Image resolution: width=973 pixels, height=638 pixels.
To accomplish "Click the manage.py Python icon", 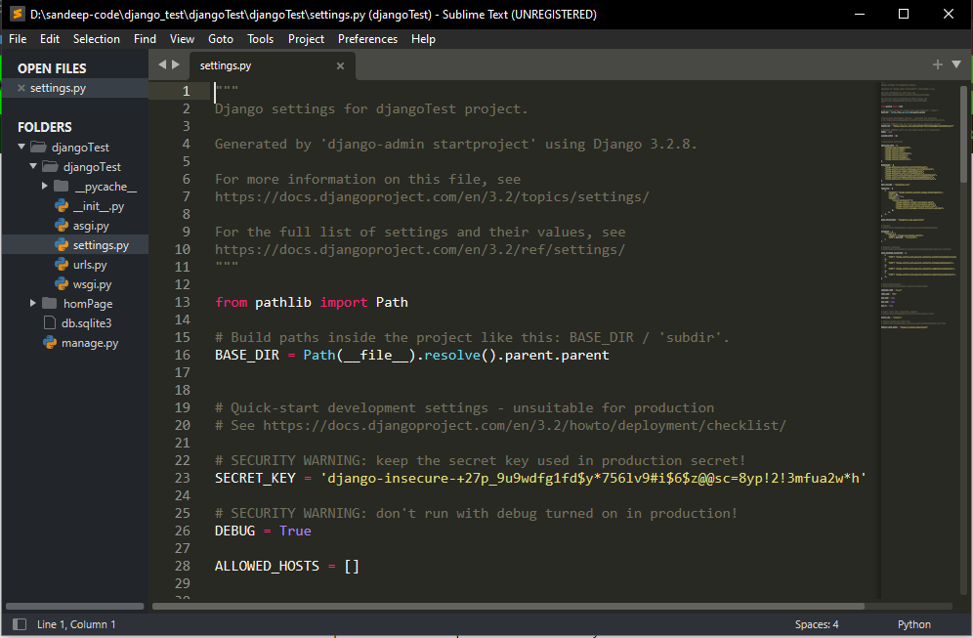I will [50, 342].
